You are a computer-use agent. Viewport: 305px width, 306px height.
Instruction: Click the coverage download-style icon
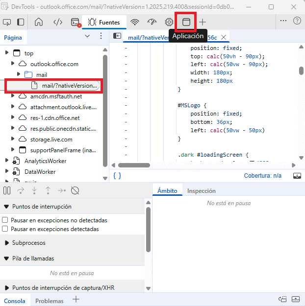[297, 176]
